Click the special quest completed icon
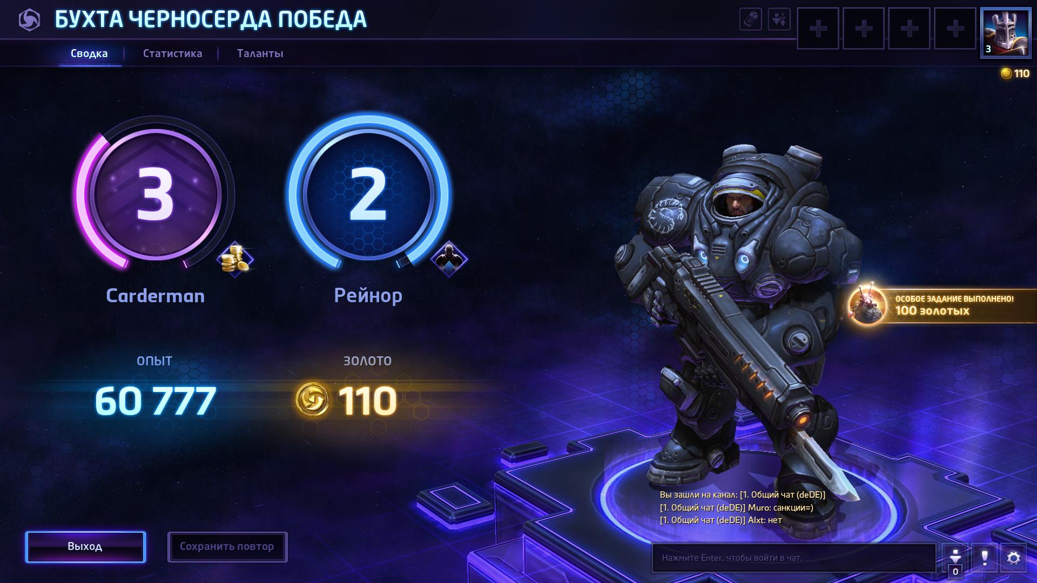This screenshot has width=1037, height=583. click(x=867, y=306)
